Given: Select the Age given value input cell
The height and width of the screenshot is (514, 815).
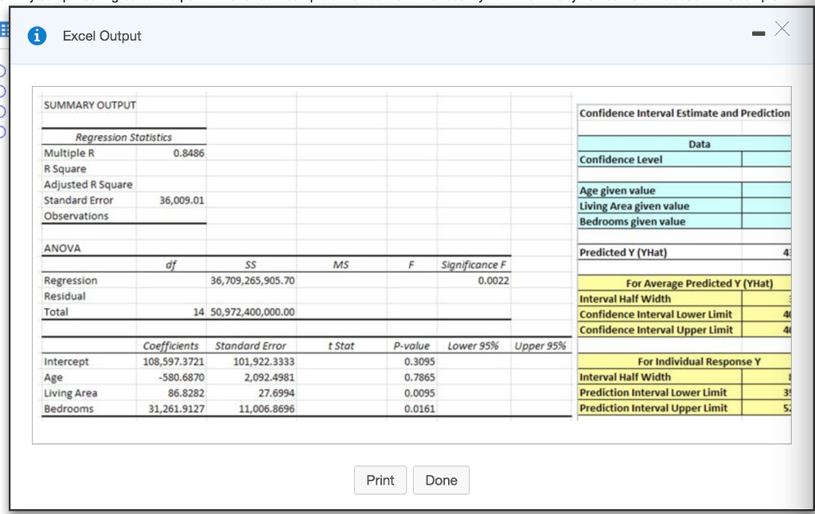Looking at the screenshot, I should point(766,190).
